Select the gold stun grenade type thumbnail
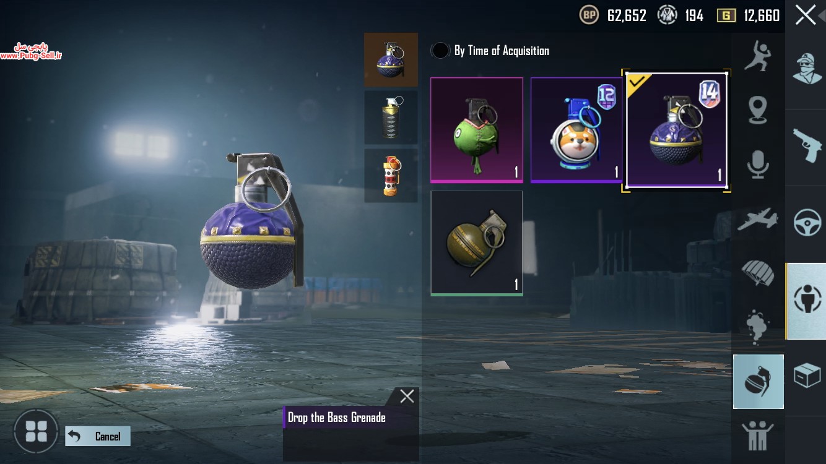 (391, 118)
